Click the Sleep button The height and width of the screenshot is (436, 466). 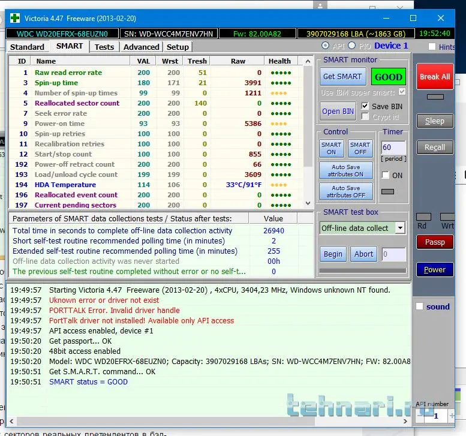tap(435, 121)
